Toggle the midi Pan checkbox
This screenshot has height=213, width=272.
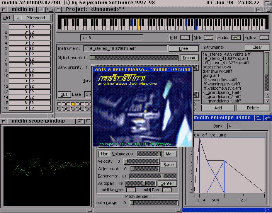[167, 190]
